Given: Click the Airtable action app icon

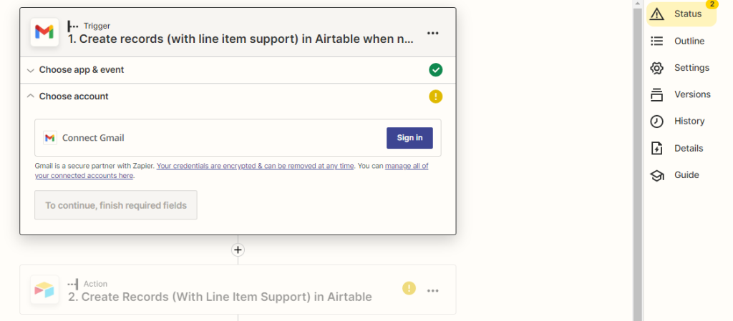Looking at the screenshot, I should 44,290.
